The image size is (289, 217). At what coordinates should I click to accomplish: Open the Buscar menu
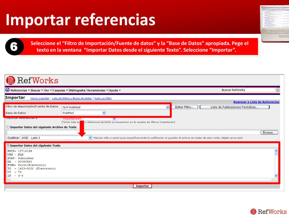(37, 90)
